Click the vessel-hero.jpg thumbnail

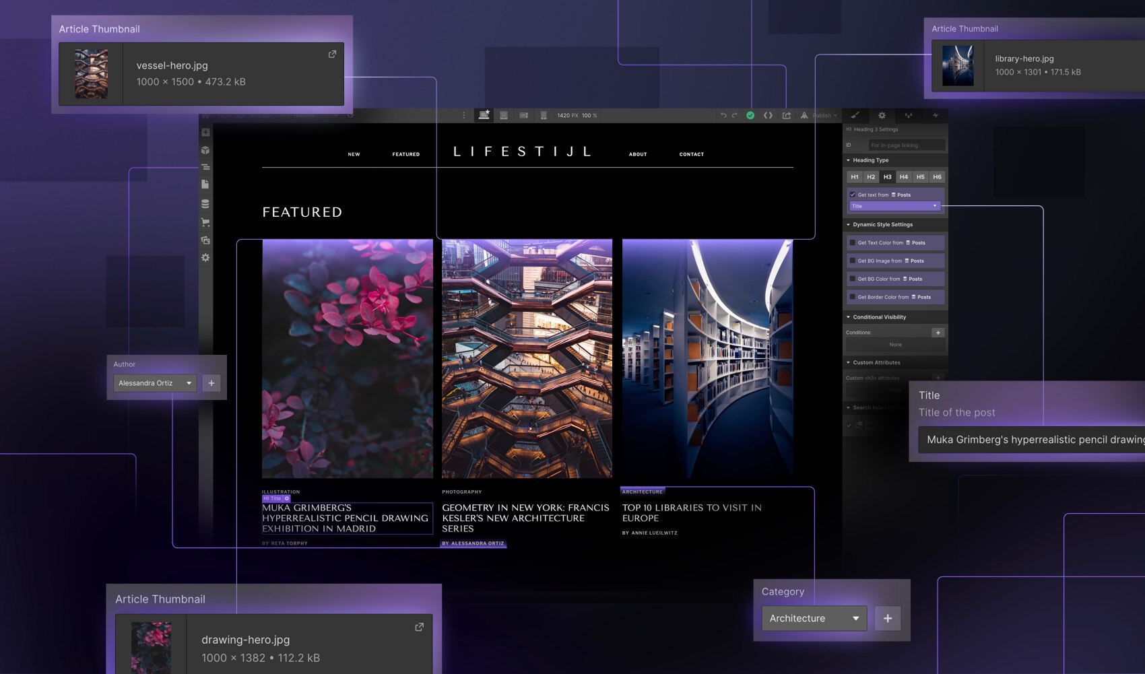[90, 73]
